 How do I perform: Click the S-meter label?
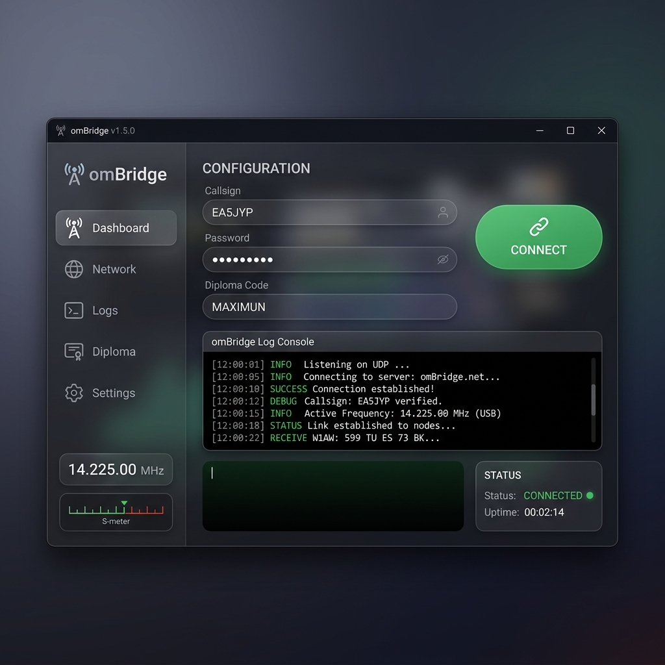point(116,521)
